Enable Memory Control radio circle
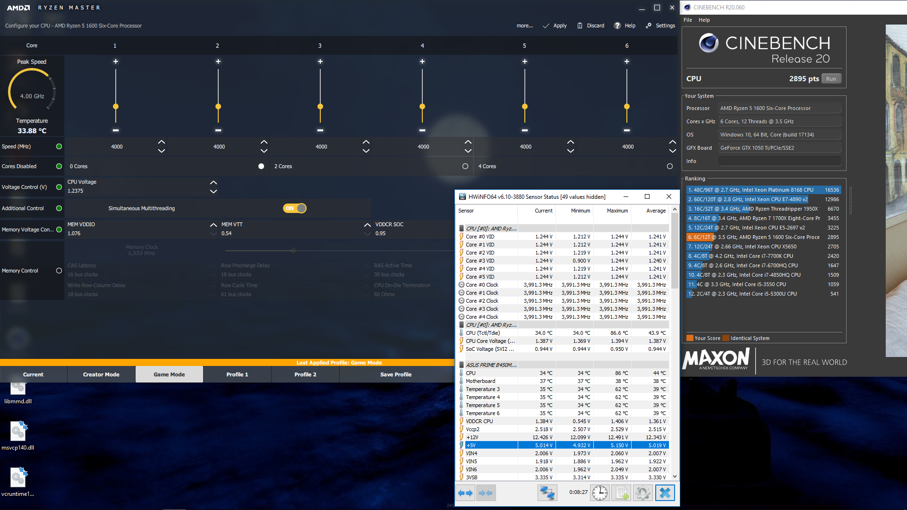Viewport: 907px width, 510px height. (x=59, y=271)
